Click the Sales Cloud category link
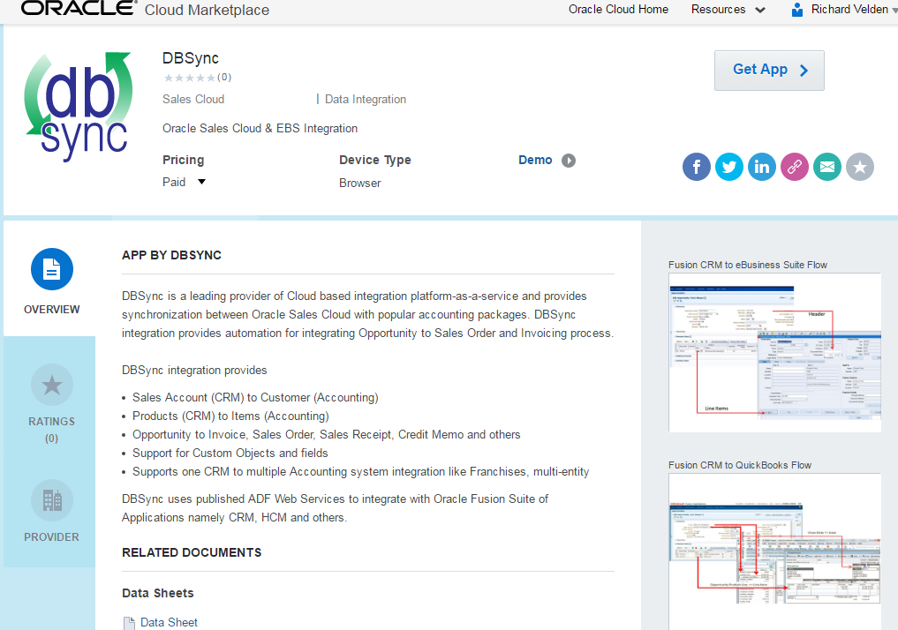This screenshot has height=630, width=898. (193, 100)
